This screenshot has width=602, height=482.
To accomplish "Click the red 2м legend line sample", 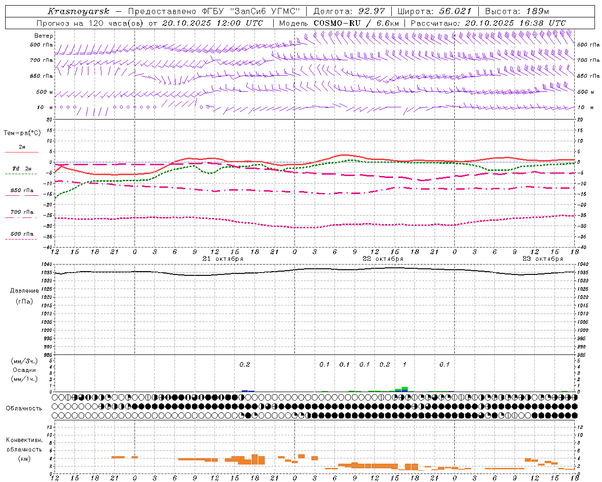I will coord(22,152).
